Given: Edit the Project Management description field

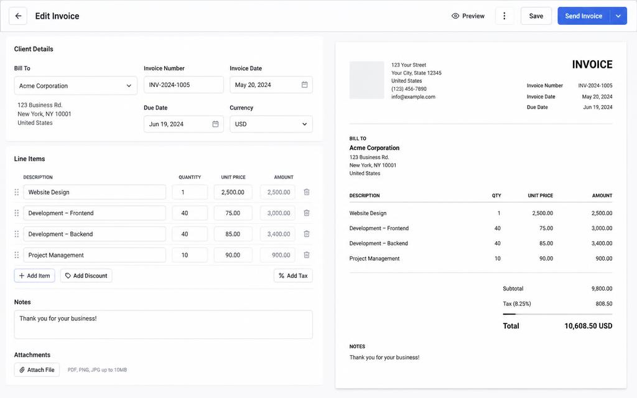Looking at the screenshot, I should [x=95, y=255].
